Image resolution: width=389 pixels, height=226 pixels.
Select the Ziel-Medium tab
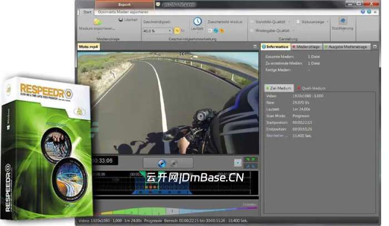pos(279,88)
